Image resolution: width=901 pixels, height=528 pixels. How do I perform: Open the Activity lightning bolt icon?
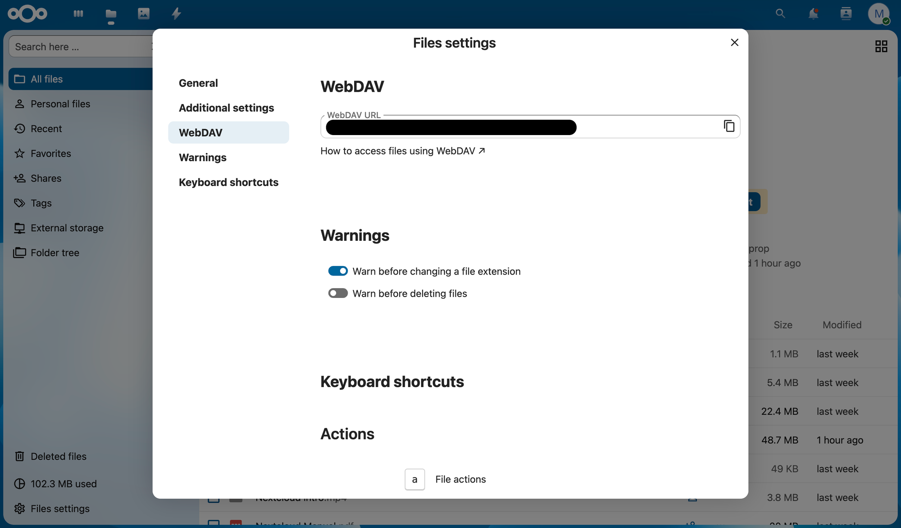pyautogui.click(x=176, y=14)
